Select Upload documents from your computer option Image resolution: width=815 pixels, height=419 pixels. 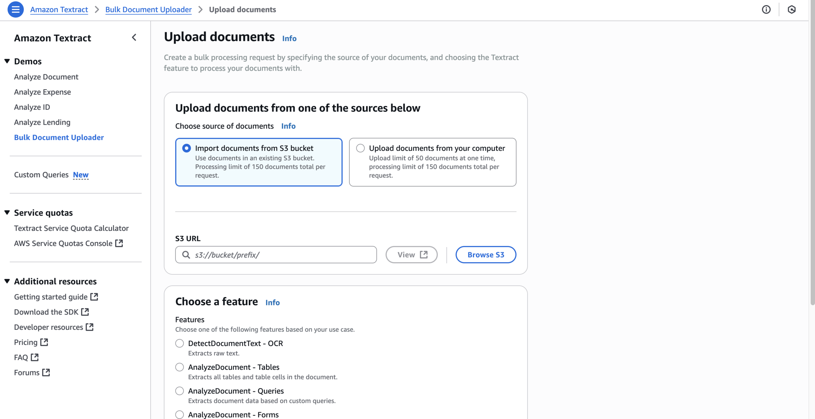point(360,148)
